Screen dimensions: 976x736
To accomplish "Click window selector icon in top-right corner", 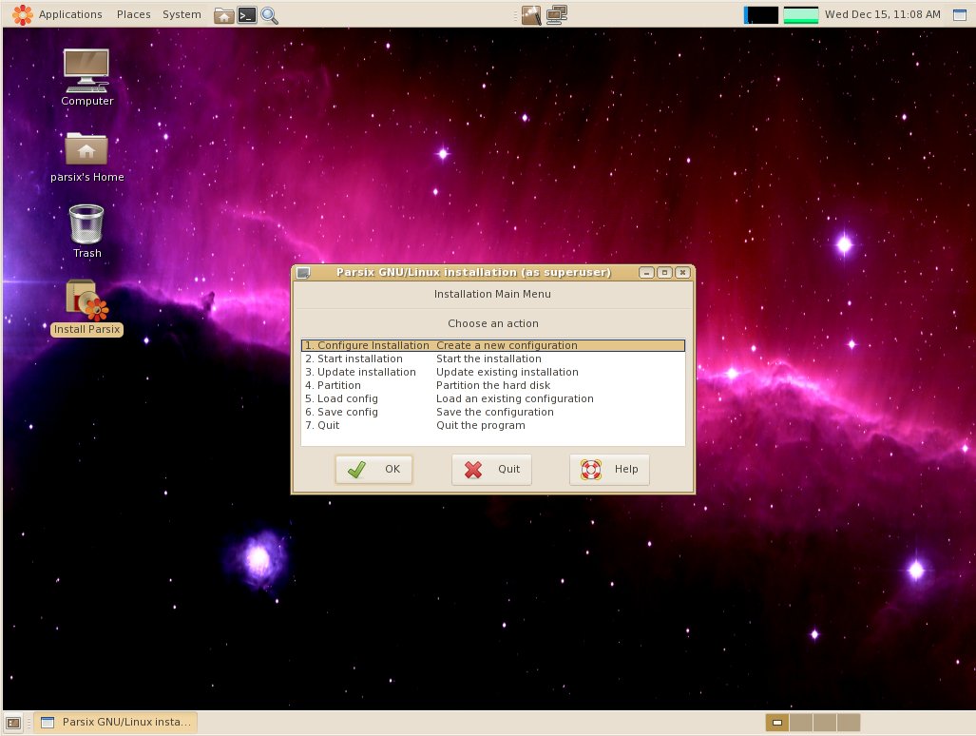I will [x=960, y=14].
